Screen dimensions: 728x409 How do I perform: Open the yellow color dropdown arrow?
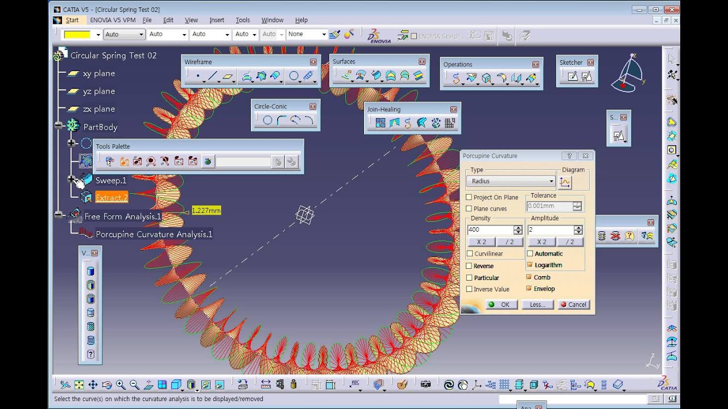click(x=98, y=35)
